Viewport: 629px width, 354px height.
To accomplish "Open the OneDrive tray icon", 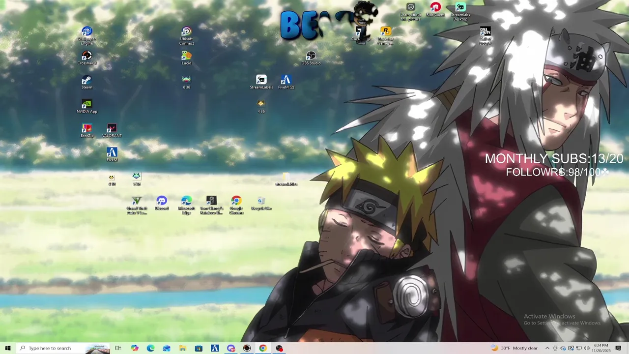I will tap(563, 348).
